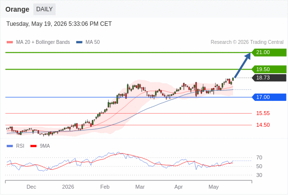Click the Feb time axis label
This screenshot has width=288, height=195.
(x=105, y=187)
